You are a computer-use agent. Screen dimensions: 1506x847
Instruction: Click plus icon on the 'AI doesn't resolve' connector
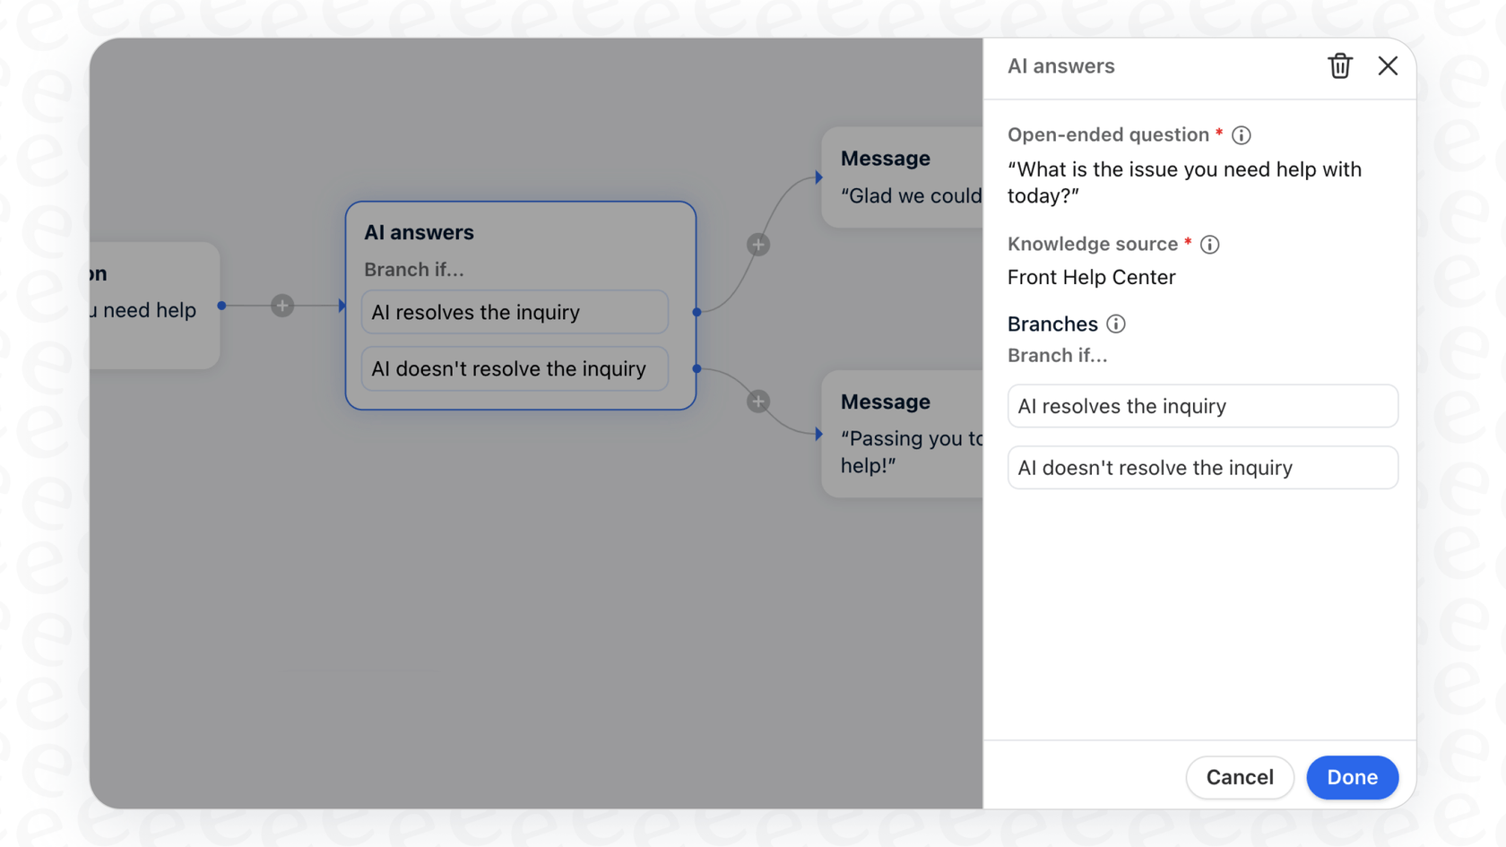757,401
